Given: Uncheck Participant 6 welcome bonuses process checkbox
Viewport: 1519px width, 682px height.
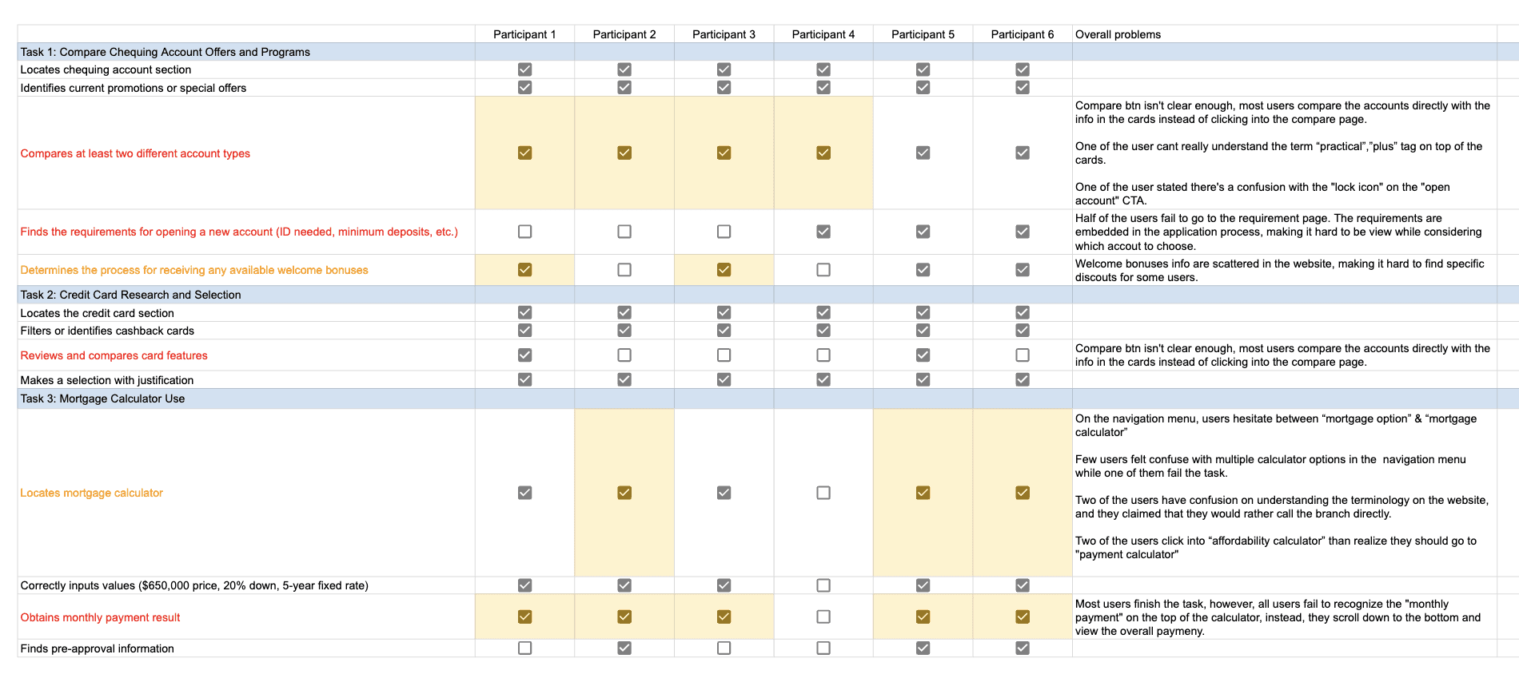Looking at the screenshot, I should (1023, 270).
